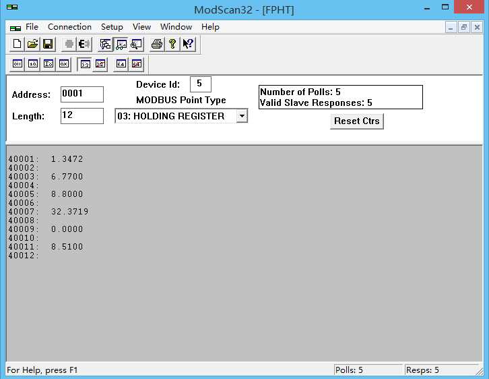
Task: Toggle the show data toolbar icon with glasses
Action: [x=121, y=44]
